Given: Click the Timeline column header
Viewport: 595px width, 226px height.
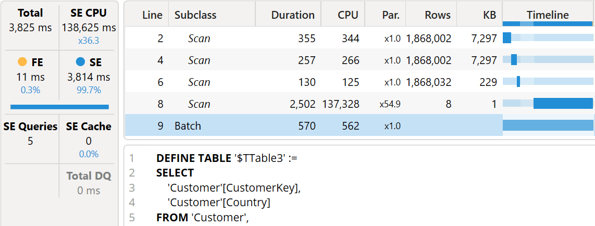Looking at the screenshot, I should pyautogui.click(x=548, y=15).
